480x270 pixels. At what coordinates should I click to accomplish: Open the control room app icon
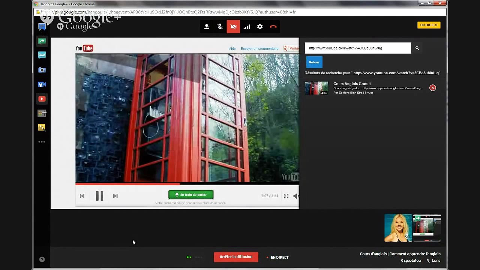click(42, 113)
